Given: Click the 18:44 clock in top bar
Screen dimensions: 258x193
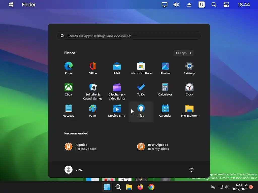Looking at the screenshot, I should (x=244, y=5).
